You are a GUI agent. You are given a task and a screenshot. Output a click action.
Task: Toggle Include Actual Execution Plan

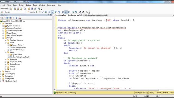(56, 12)
